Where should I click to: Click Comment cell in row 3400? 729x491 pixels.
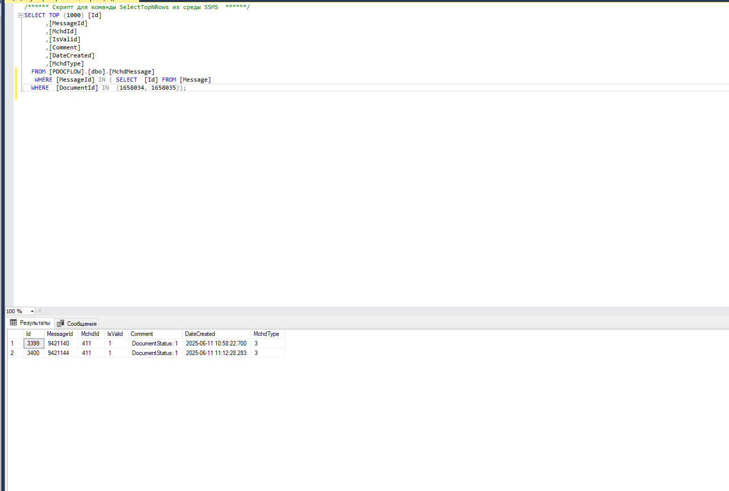tap(155, 353)
